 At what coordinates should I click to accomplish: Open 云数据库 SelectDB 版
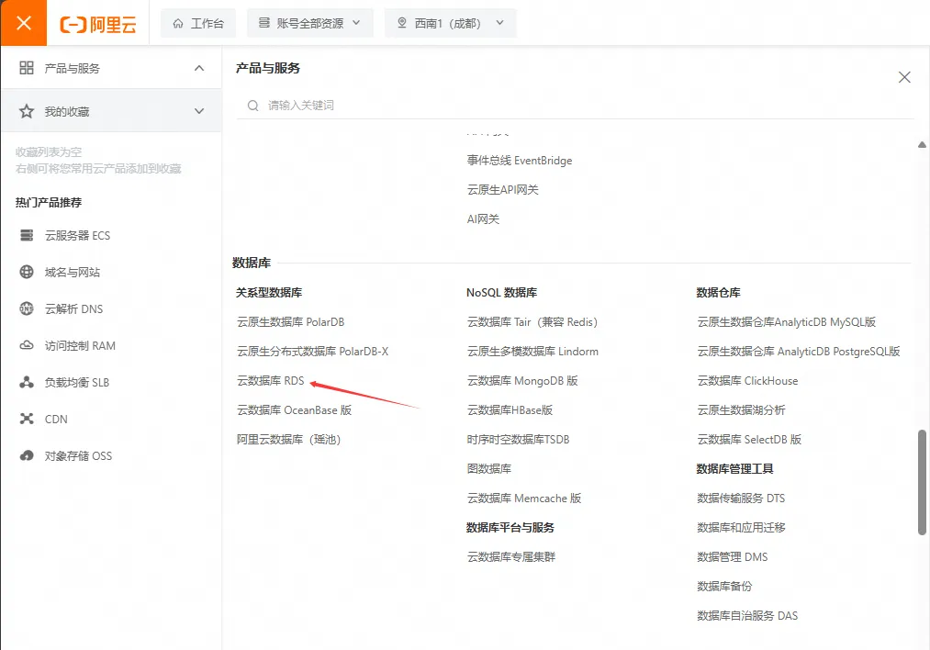click(749, 440)
